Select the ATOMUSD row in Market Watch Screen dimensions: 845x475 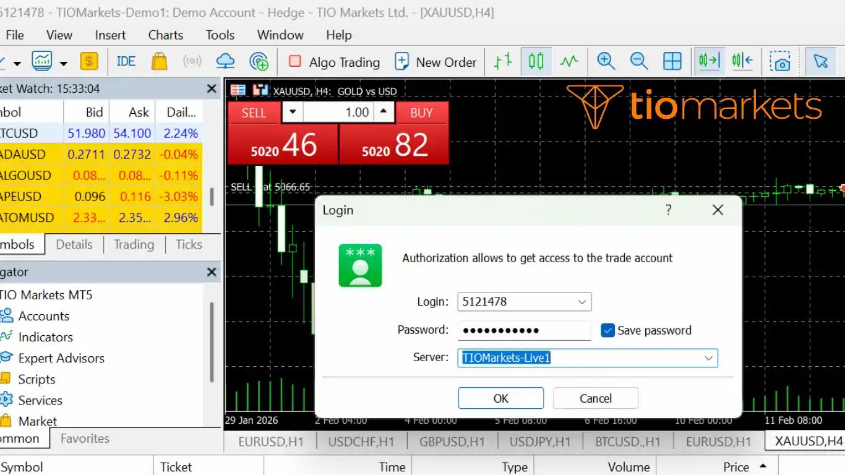click(x=101, y=218)
